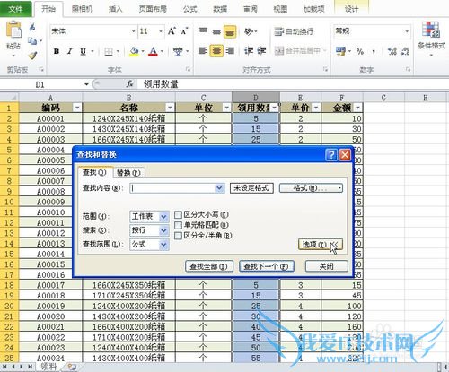Open the 金额 column filter dropdown

click(x=357, y=108)
